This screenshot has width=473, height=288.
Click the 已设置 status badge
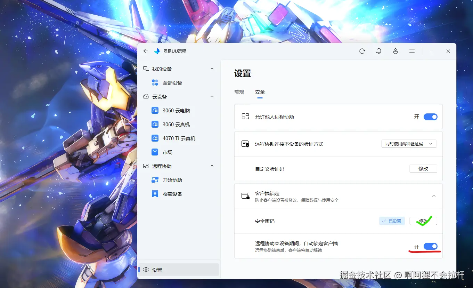[x=392, y=221]
